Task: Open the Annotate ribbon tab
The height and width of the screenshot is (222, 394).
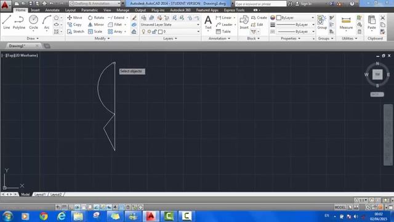Action: pos(52,10)
